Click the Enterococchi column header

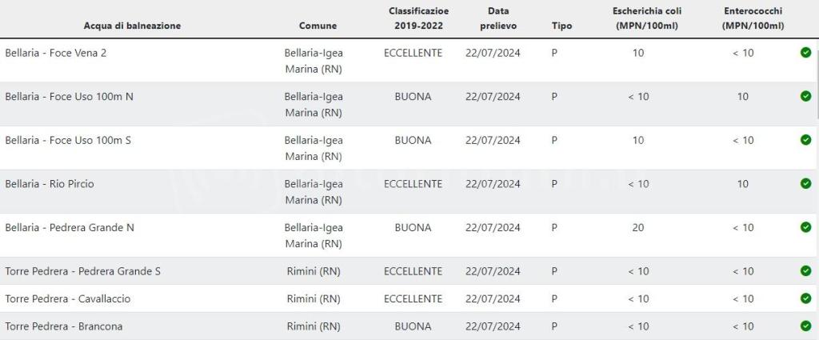(x=752, y=18)
